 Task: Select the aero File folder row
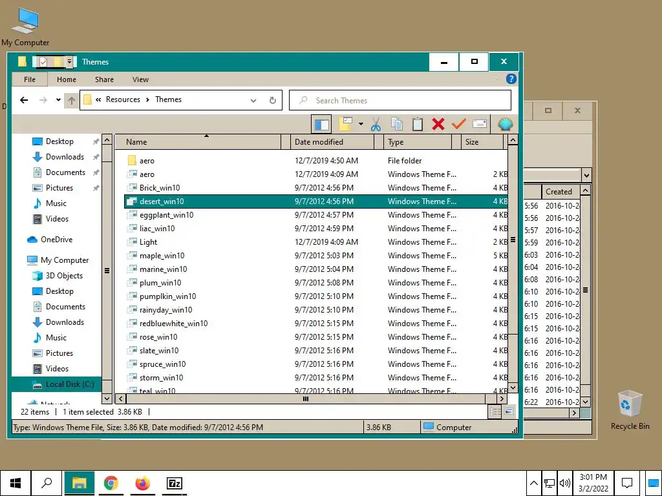315,161
